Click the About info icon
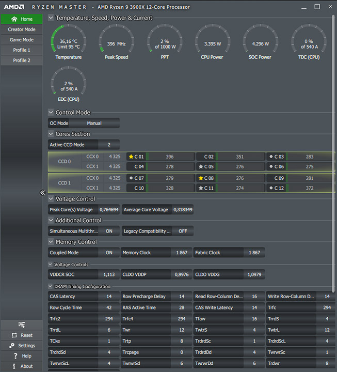337x372 pixels. [x=14, y=366]
